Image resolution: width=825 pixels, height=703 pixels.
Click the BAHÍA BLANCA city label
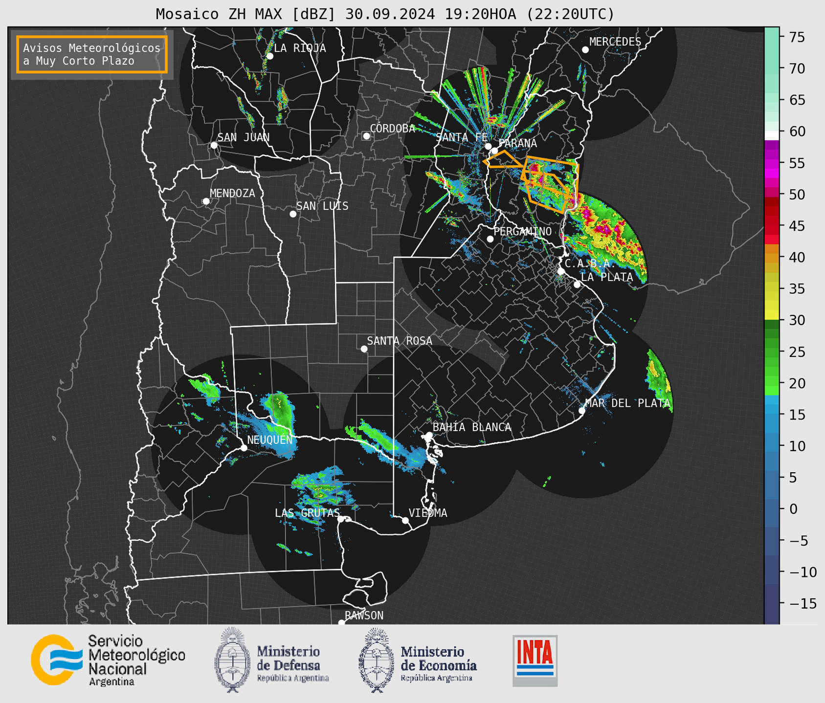[x=472, y=427]
